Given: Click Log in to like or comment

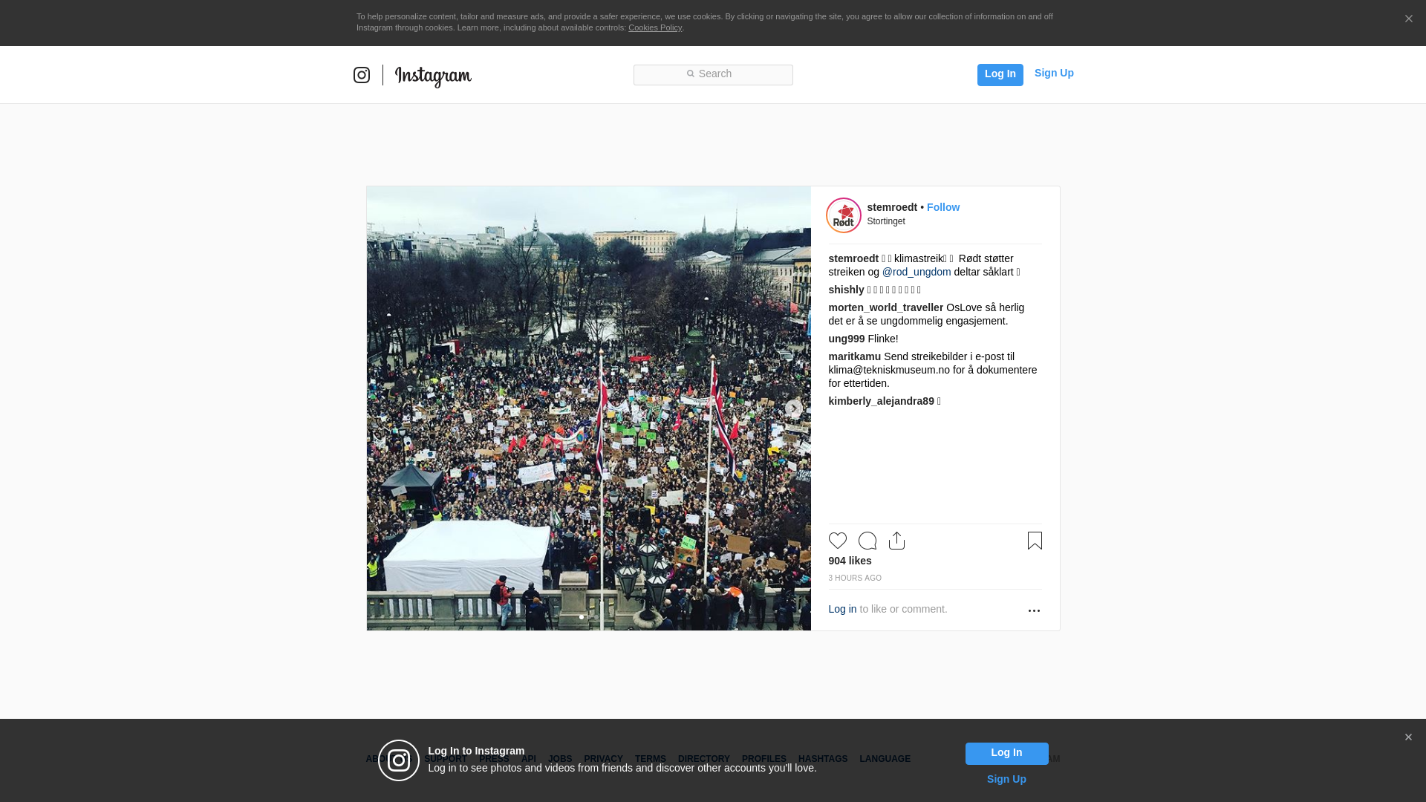Looking at the screenshot, I should click(x=842, y=609).
